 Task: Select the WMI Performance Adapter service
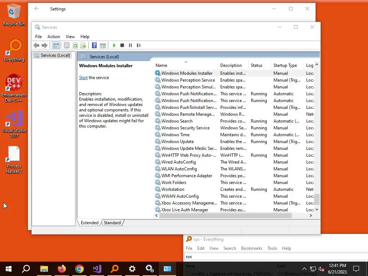pos(234,175)
